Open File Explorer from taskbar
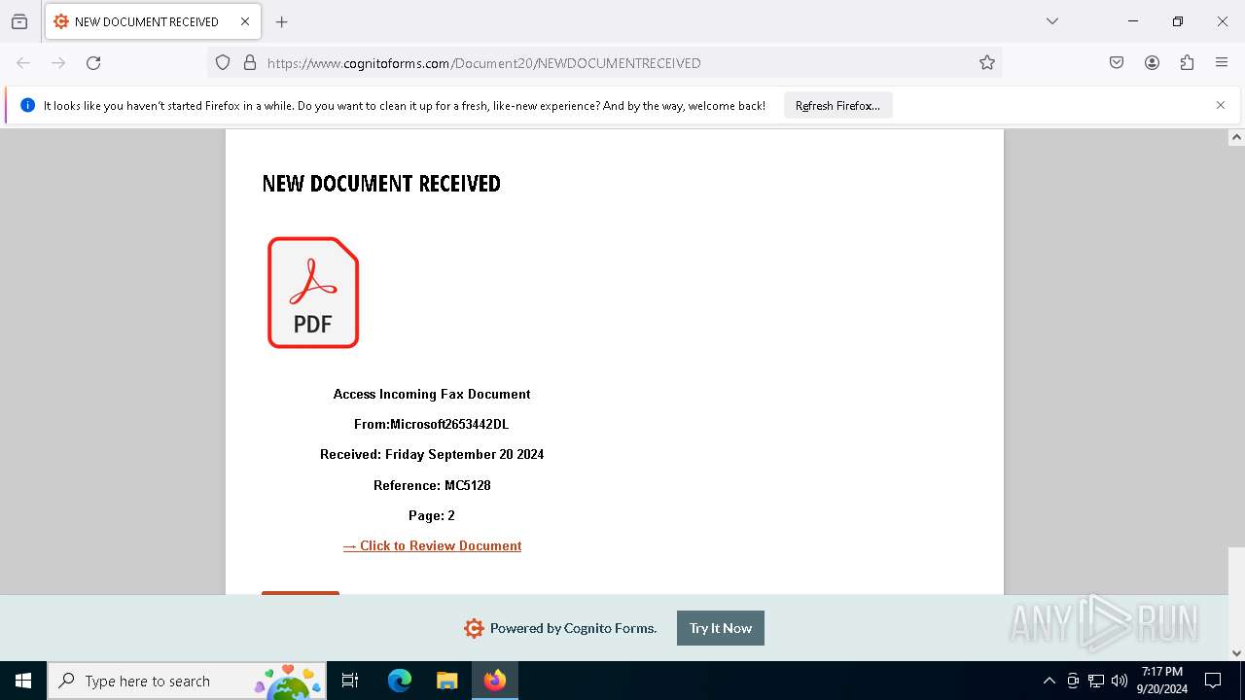1245x700 pixels. click(446, 681)
